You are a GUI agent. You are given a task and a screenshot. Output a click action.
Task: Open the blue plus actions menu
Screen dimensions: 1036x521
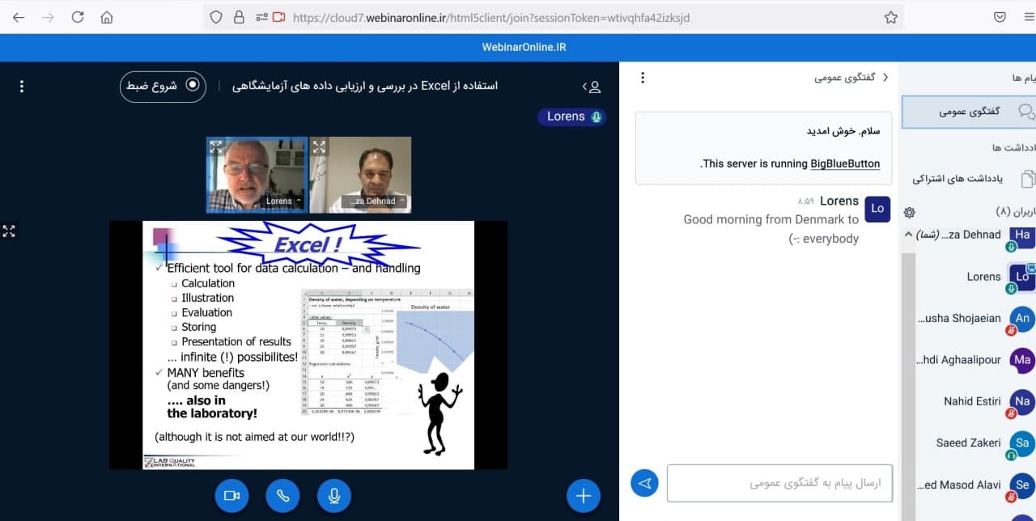point(584,496)
